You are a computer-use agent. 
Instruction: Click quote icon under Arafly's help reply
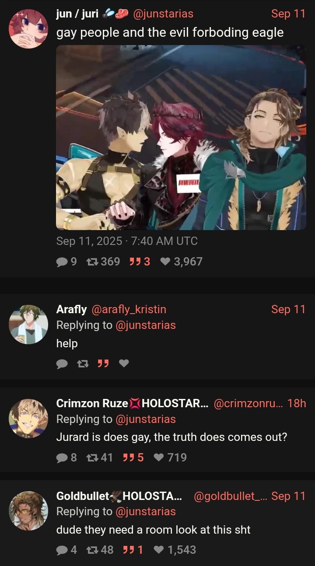(103, 363)
